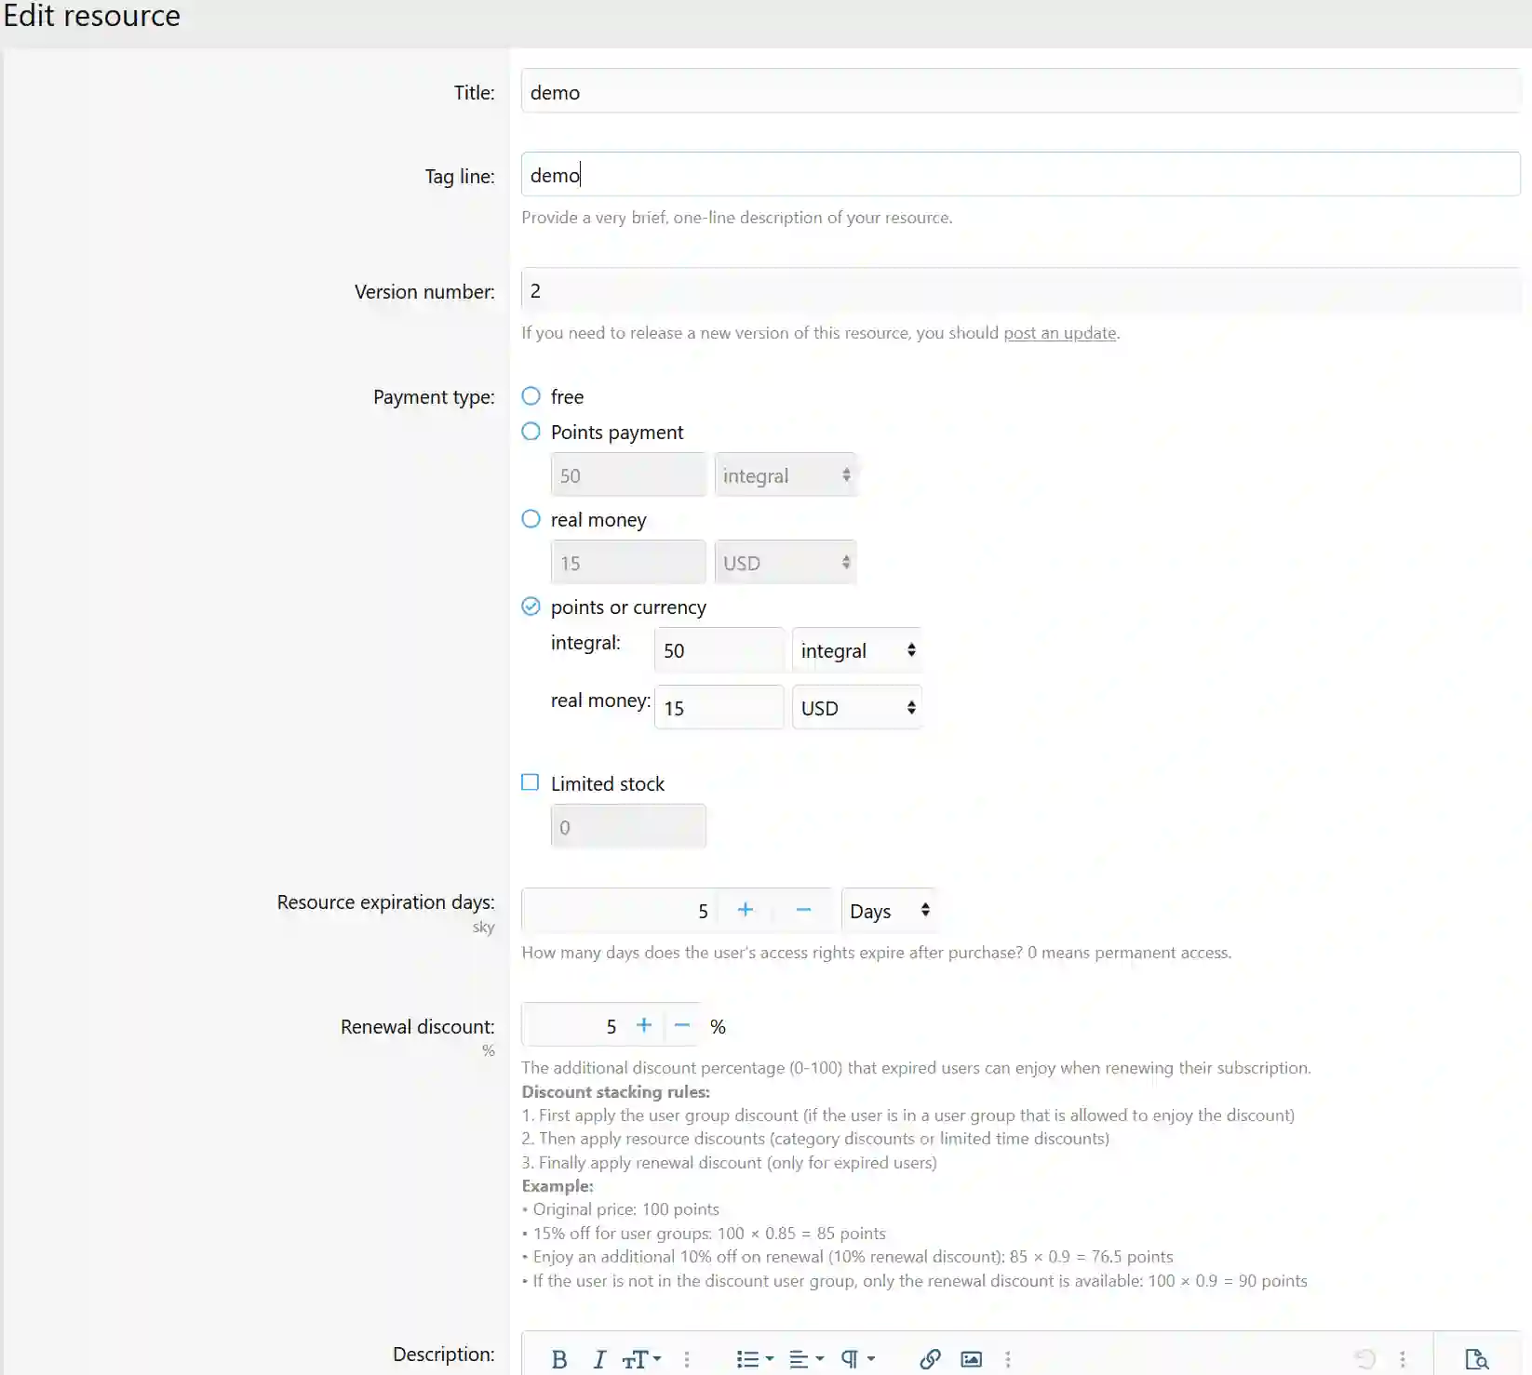Image resolution: width=1532 pixels, height=1375 pixels.
Task: Open the Days unit dropdown
Action: coord(888,911)
